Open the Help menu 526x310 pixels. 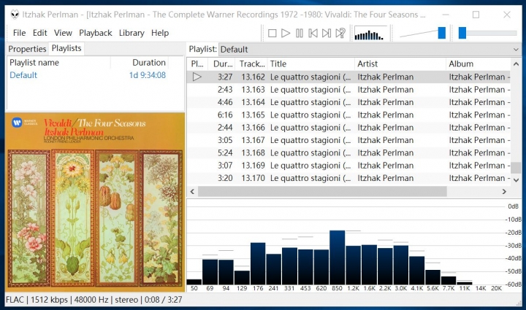click(160, 33)
